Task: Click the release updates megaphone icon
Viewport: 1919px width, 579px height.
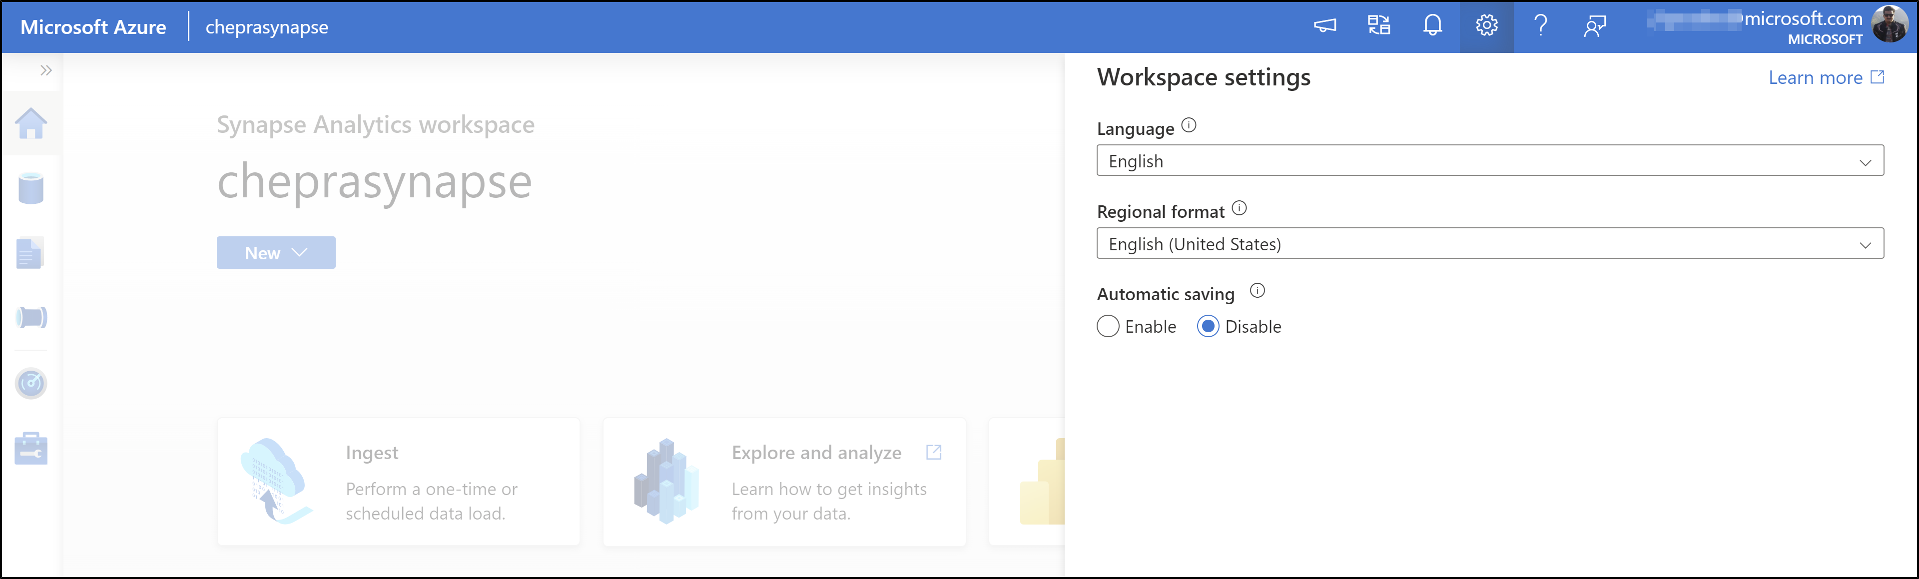Action: coord(1324,26)
